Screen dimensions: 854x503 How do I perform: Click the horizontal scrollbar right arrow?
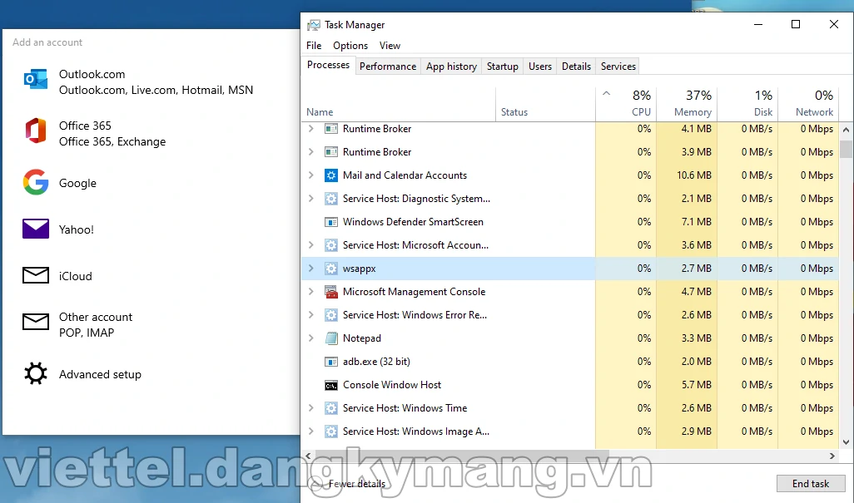coord(832,456)
